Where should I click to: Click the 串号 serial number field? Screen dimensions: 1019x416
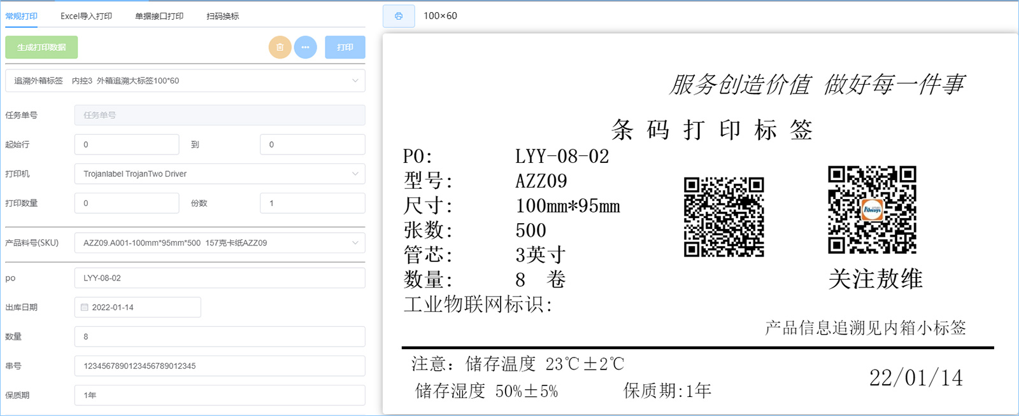[220, 366]
